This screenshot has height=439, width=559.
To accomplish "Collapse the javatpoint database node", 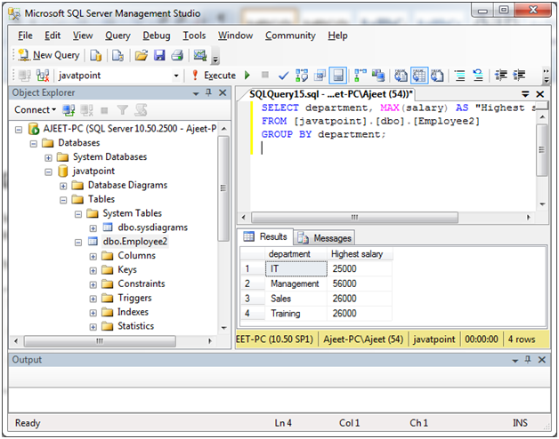I will pos(48,172).
